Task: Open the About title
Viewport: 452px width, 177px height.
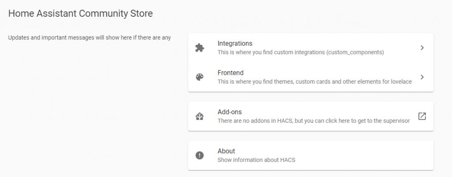Action: pyautogui.click(x=226, y=151)
